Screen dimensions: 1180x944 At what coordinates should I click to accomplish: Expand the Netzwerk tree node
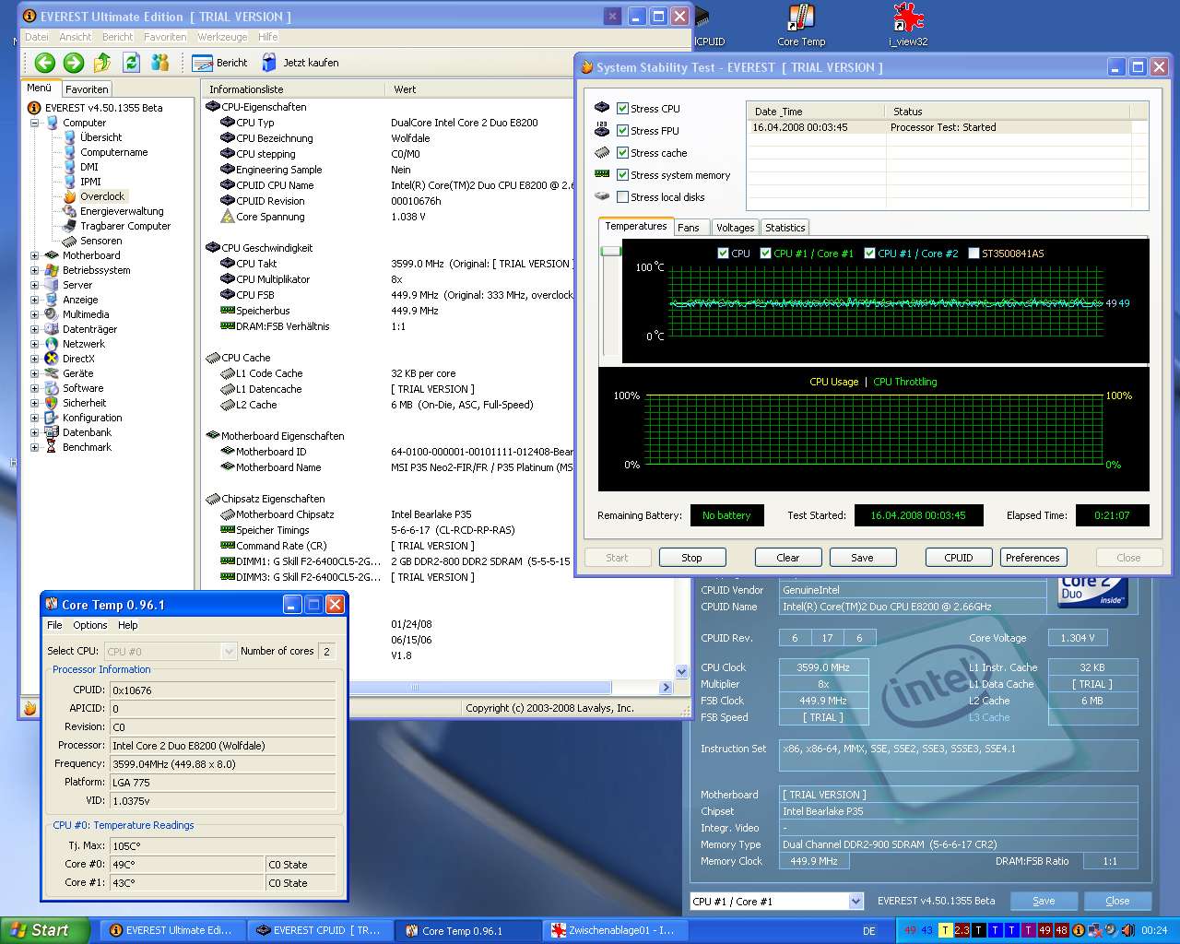pos(35,344)
